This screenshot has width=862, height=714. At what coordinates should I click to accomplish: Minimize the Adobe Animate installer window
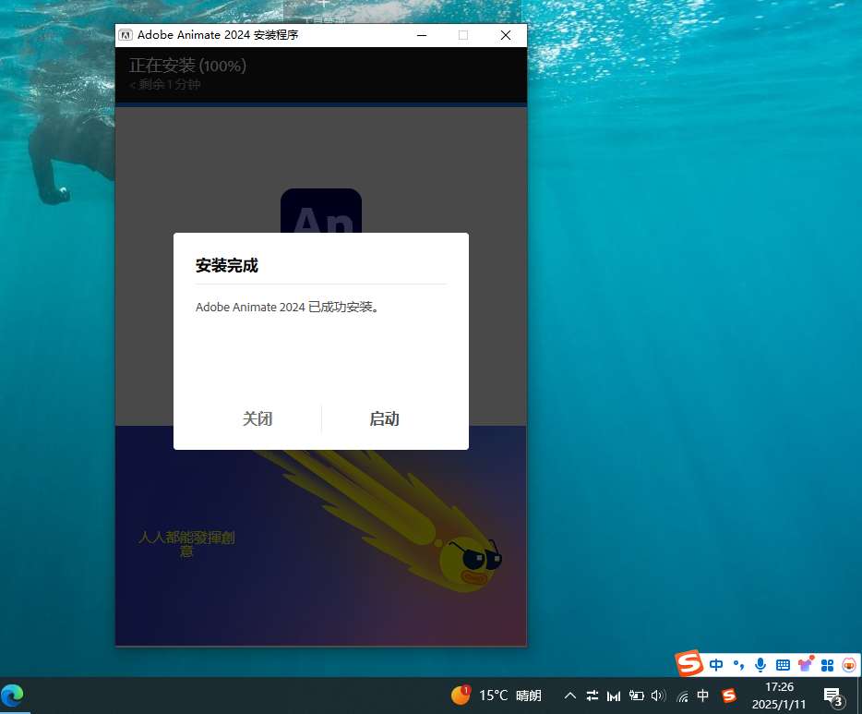tap(422, 35)
